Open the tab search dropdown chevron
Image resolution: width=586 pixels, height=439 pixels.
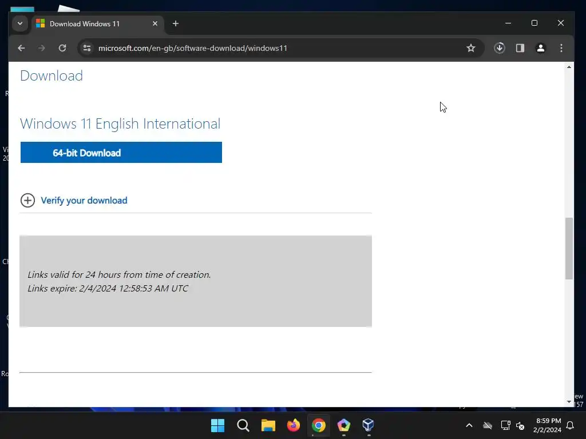pyautogui.click(x=20, y=24)
